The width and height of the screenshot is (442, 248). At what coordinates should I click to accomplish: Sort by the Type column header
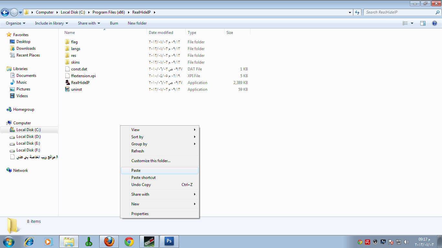192,33
